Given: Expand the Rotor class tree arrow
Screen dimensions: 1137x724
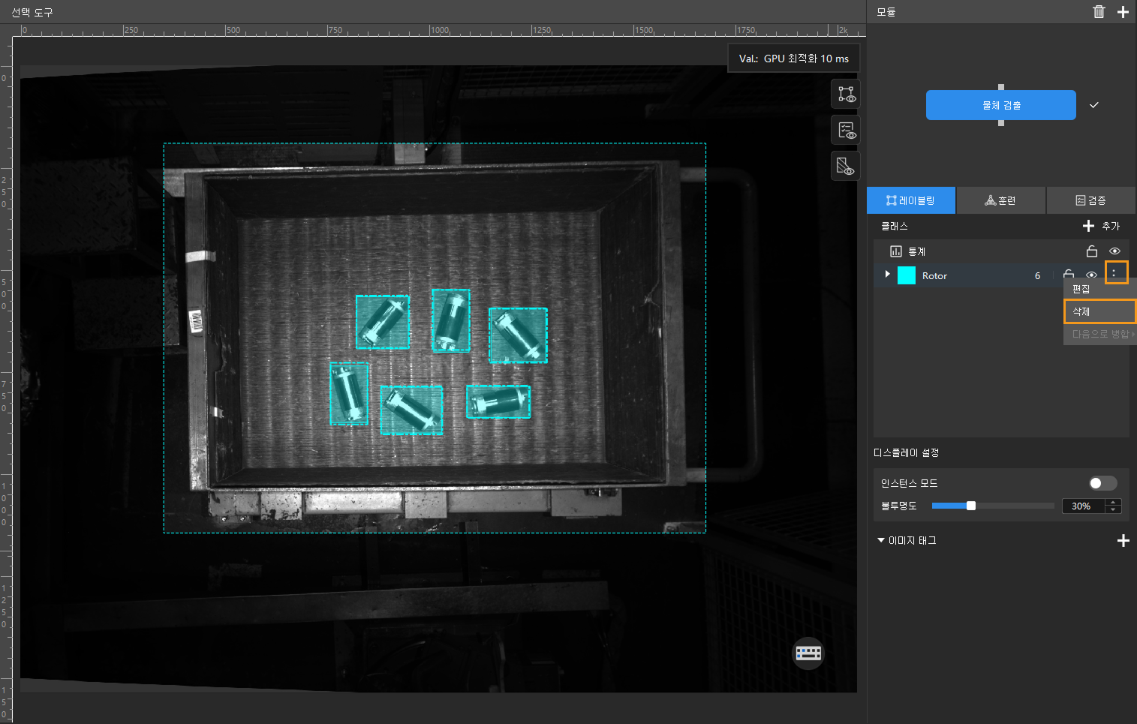Looking at the screenshot, I should coord(887,275).
